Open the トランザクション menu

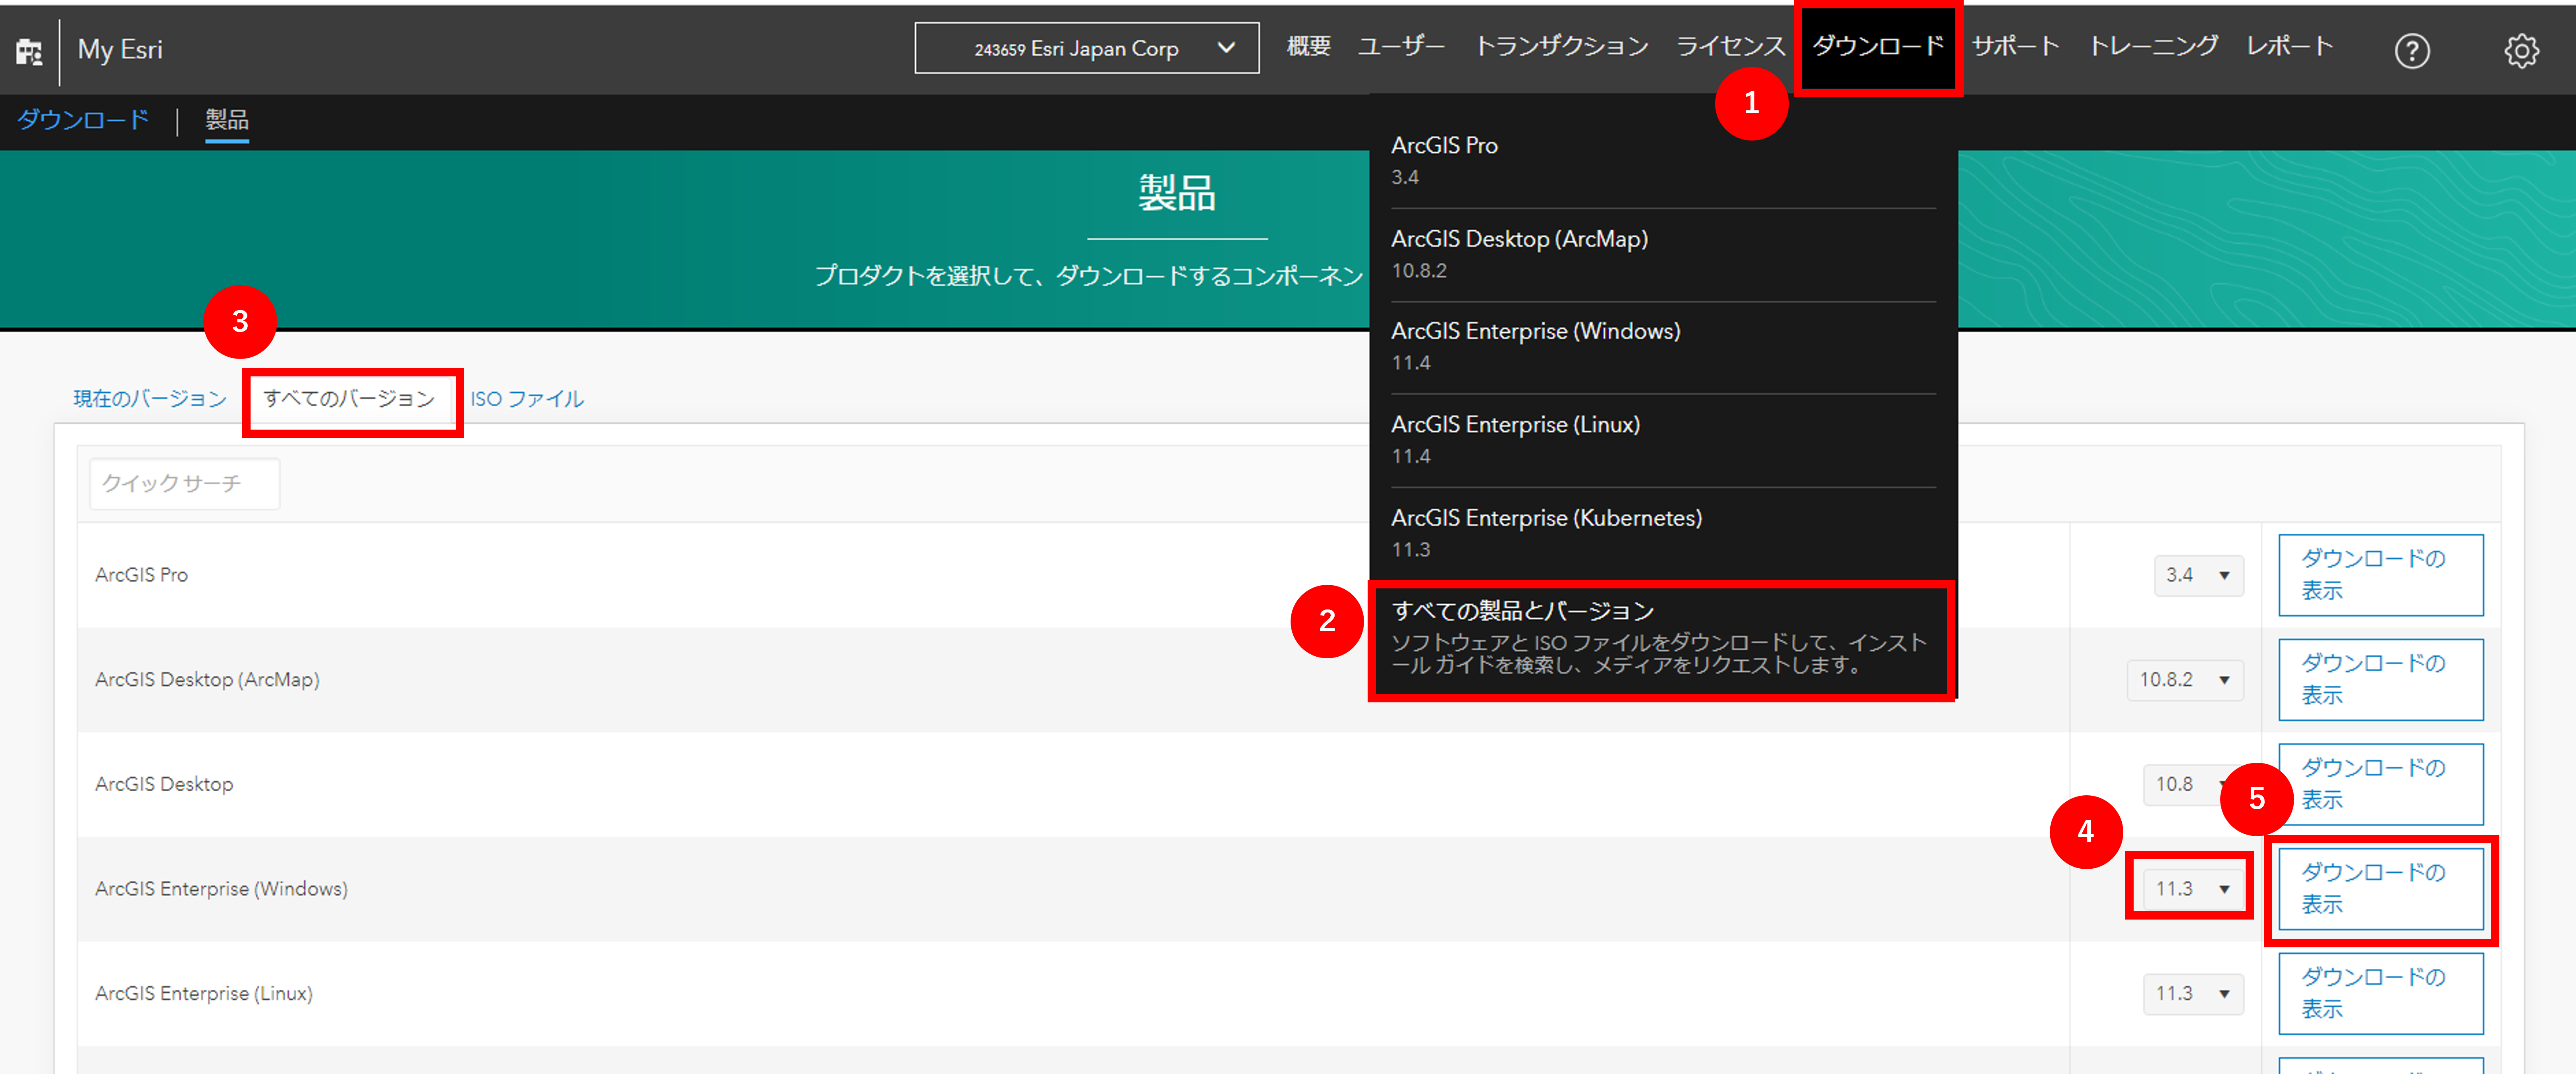tap(1561, 47)
